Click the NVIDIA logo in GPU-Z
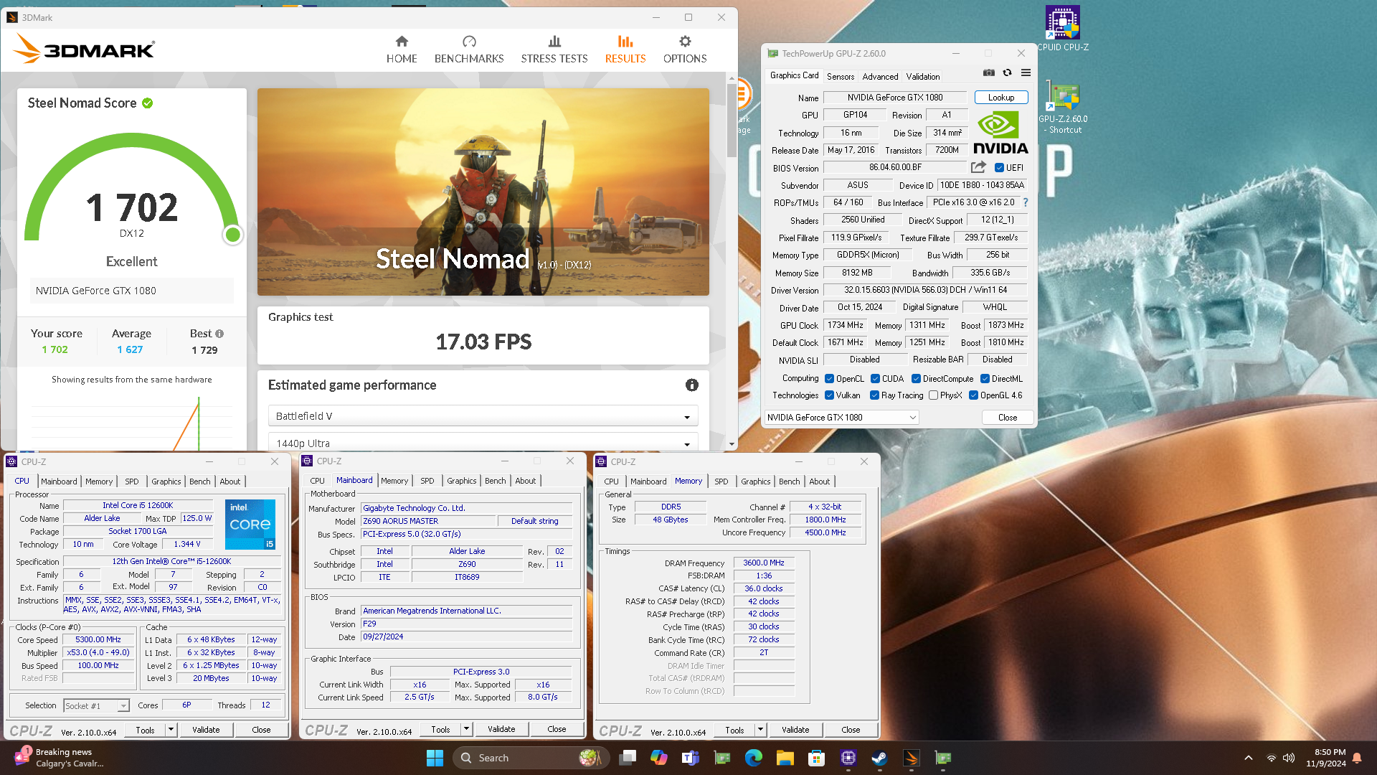 (x=1000, y=133)
